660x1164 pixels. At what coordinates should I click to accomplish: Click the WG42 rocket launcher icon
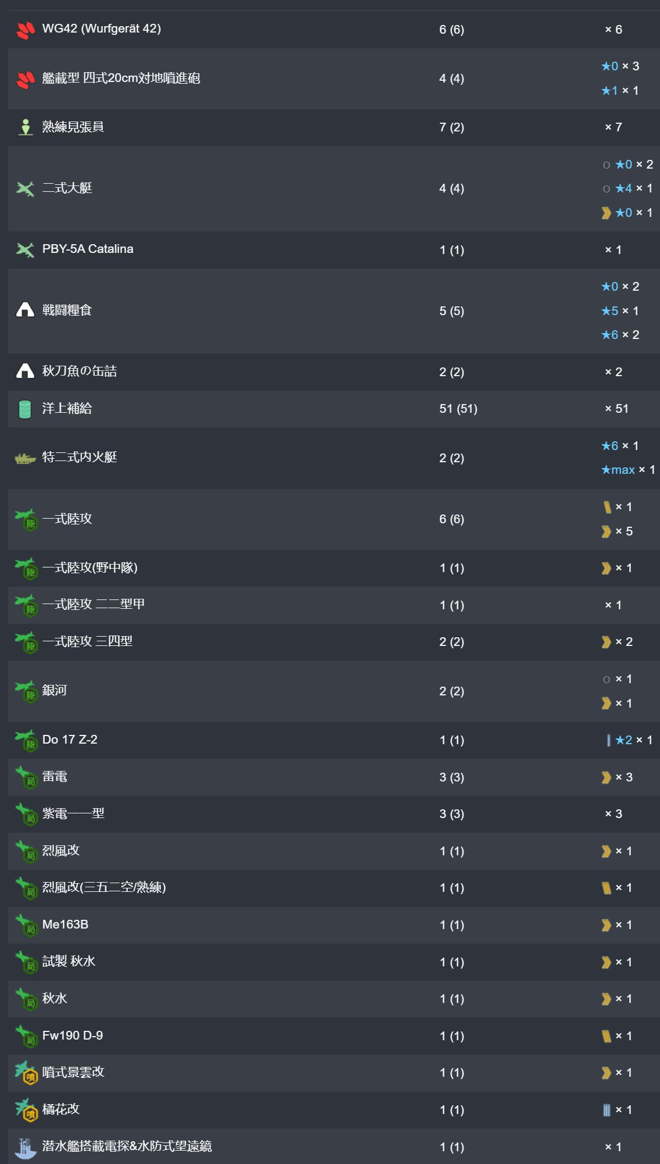25,30
